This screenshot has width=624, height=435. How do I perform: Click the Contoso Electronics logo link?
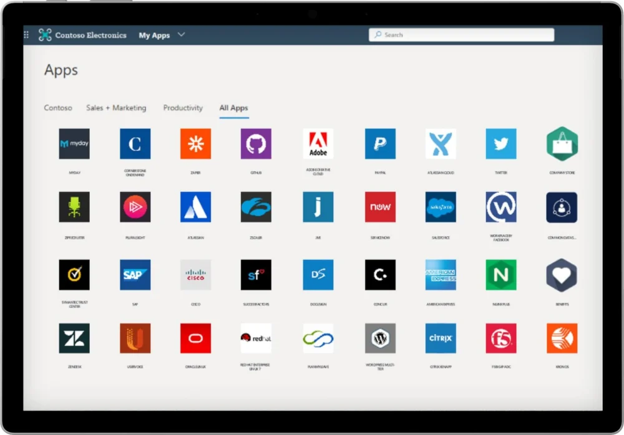coord(82,35)
